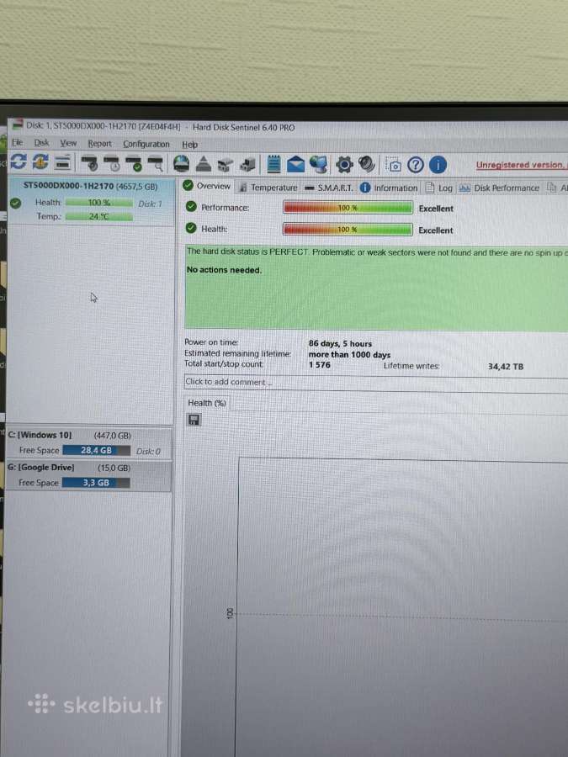Switch to the Information tab
Image resolution: width=568 pixels, height=757 pixels.
[389, 188]
